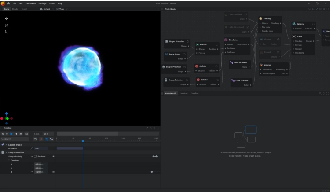Select the Volume node icon
The width and height of the screenshot is (330, 193).
tap(261, 65)
